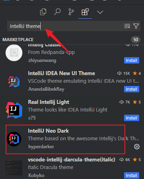The height and width of the screenshot is (179, 144).
Task: Install the zhiyuanwang Intellij Classic extension
Action: pos(132,60)
